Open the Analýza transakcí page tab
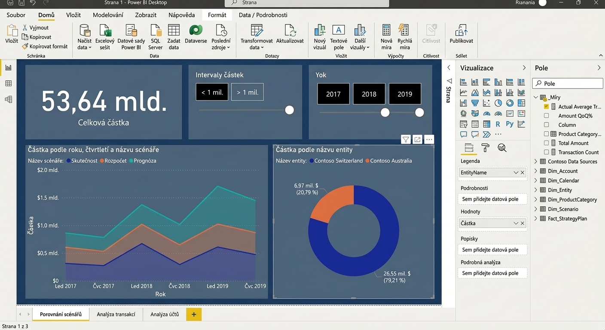This screenshot has width=605, height=330. click(x=116, y=314)
